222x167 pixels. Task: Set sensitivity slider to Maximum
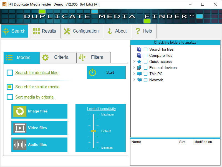coord(94,115)
